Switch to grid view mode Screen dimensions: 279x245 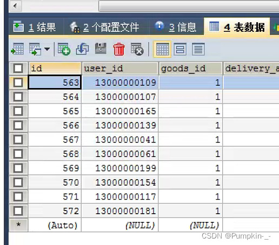[162, 49]
